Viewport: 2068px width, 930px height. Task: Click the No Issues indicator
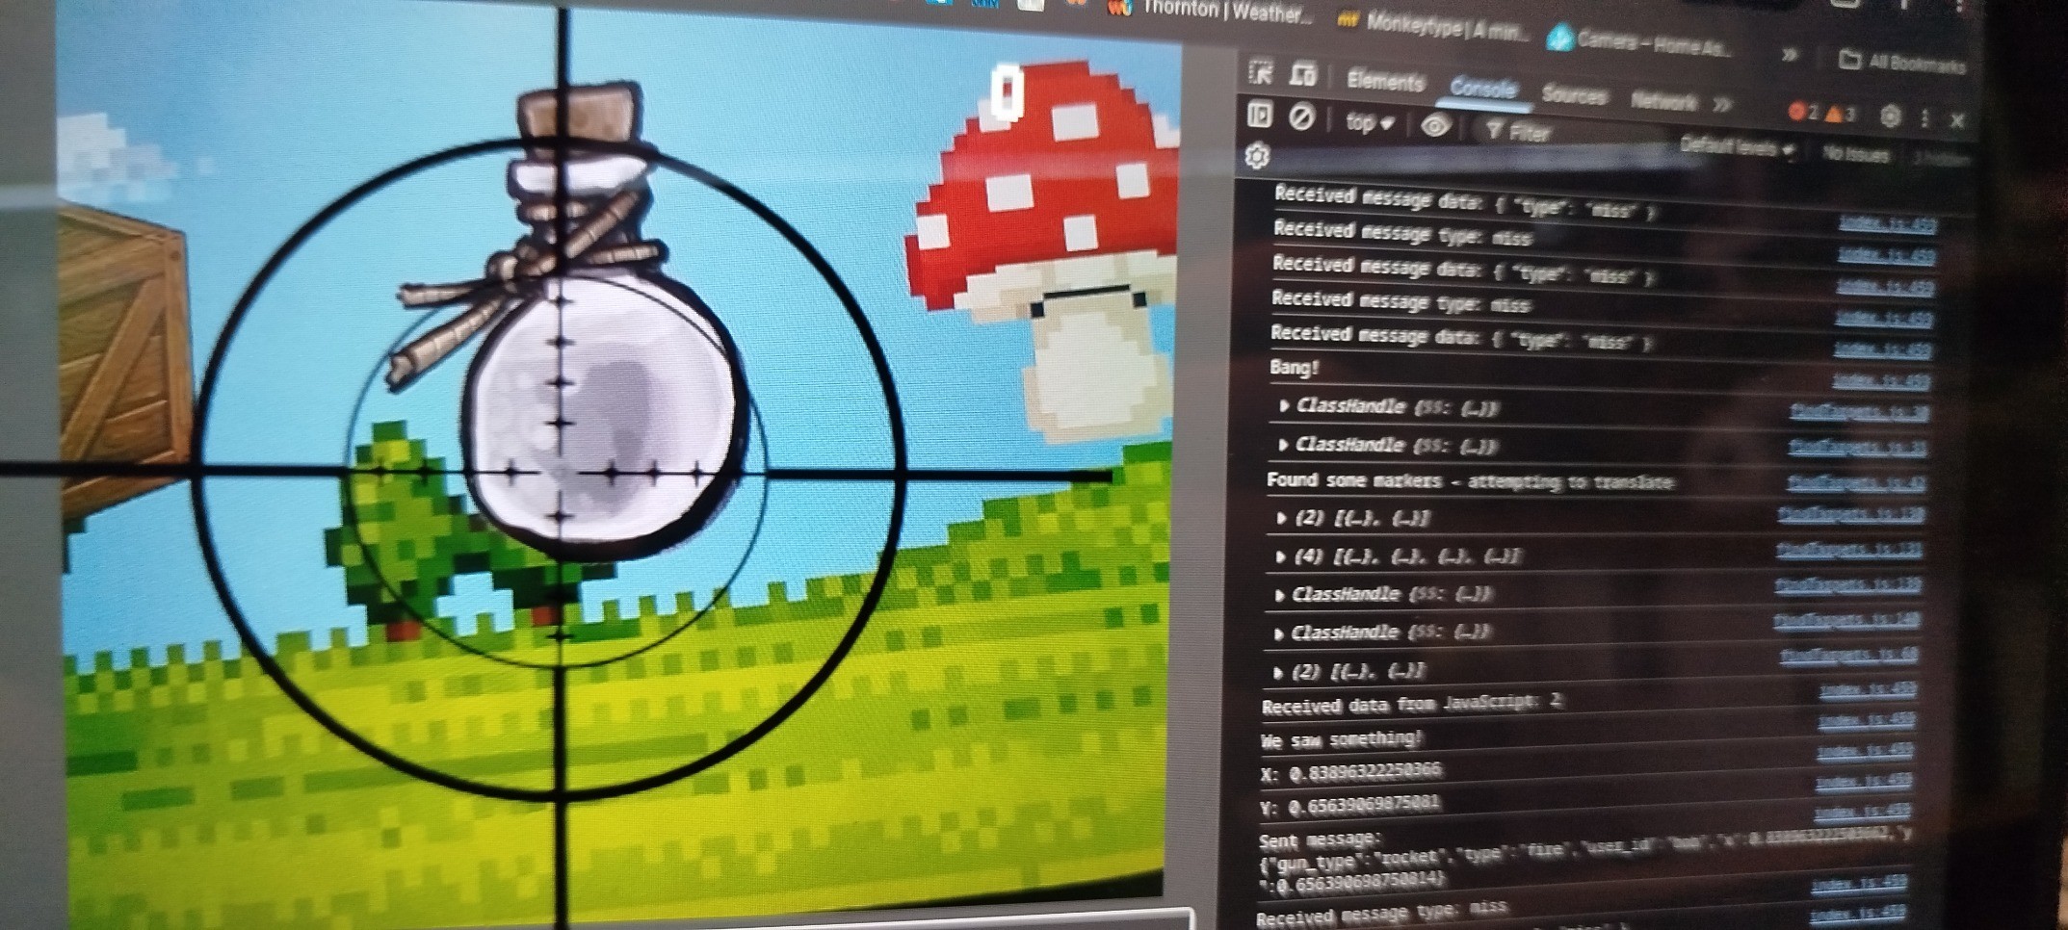point(1855,153)
